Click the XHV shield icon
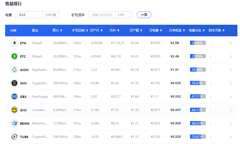This screenshot has height=144, width=240. coord(14,83)
